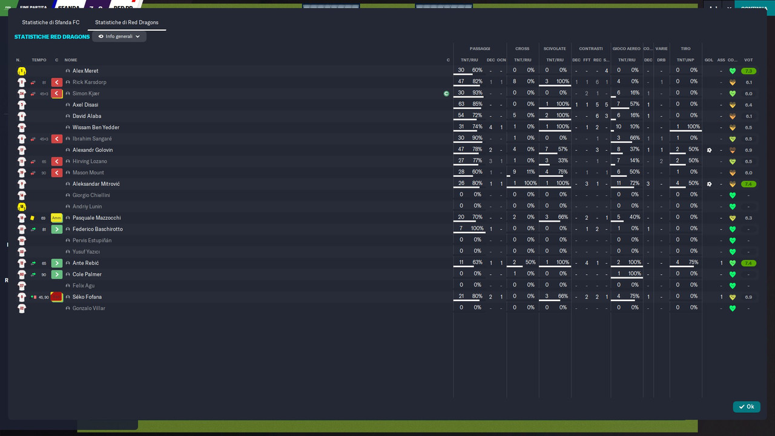Sort players by the TEMPO column header
Image resolution: width=775 pixels, height=436 pixels.
pyautogui.click(x=39, y=60)
